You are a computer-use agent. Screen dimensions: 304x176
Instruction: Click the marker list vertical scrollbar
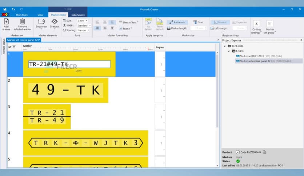(x=217, y=91)
